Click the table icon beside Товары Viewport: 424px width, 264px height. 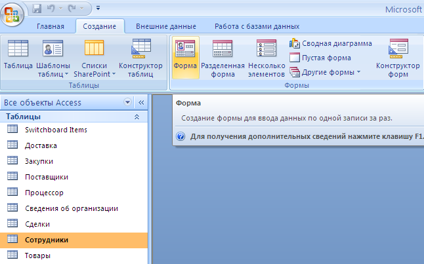click(12, 255)
